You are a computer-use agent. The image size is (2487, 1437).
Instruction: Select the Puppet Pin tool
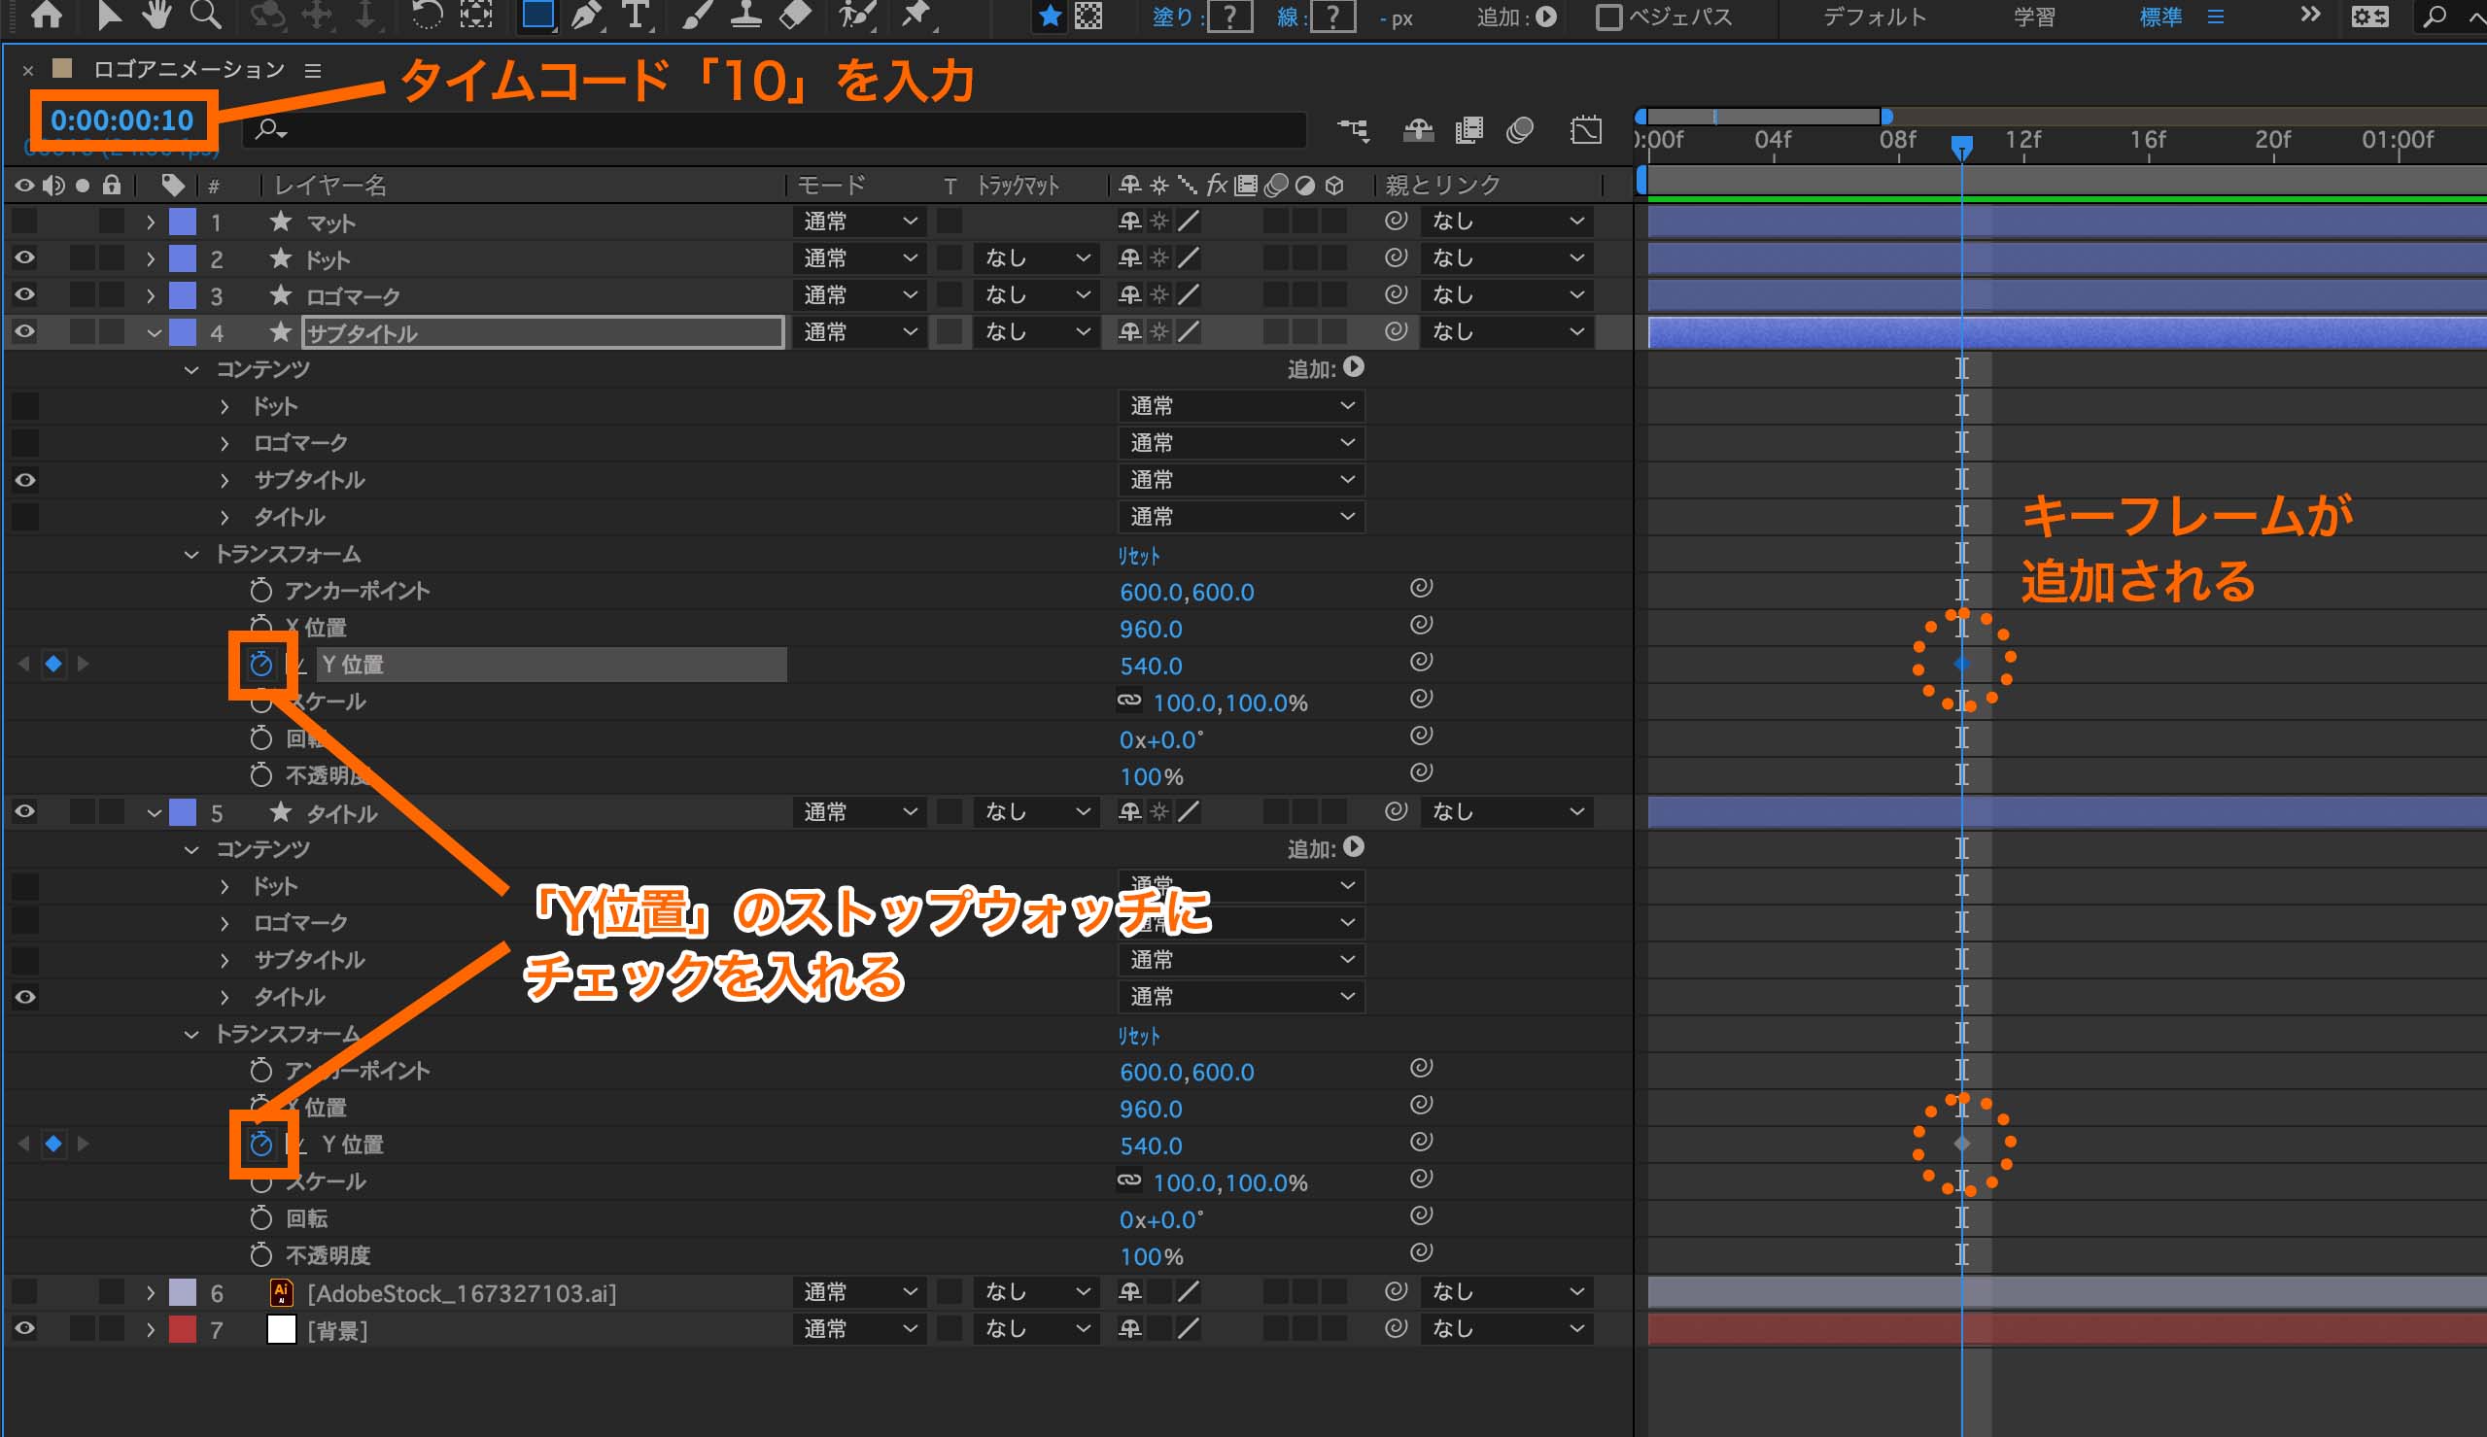coord(915,15)
